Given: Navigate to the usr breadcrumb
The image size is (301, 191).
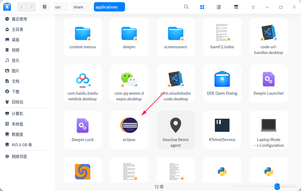Looking at the screenshot, I should [61, 7].
